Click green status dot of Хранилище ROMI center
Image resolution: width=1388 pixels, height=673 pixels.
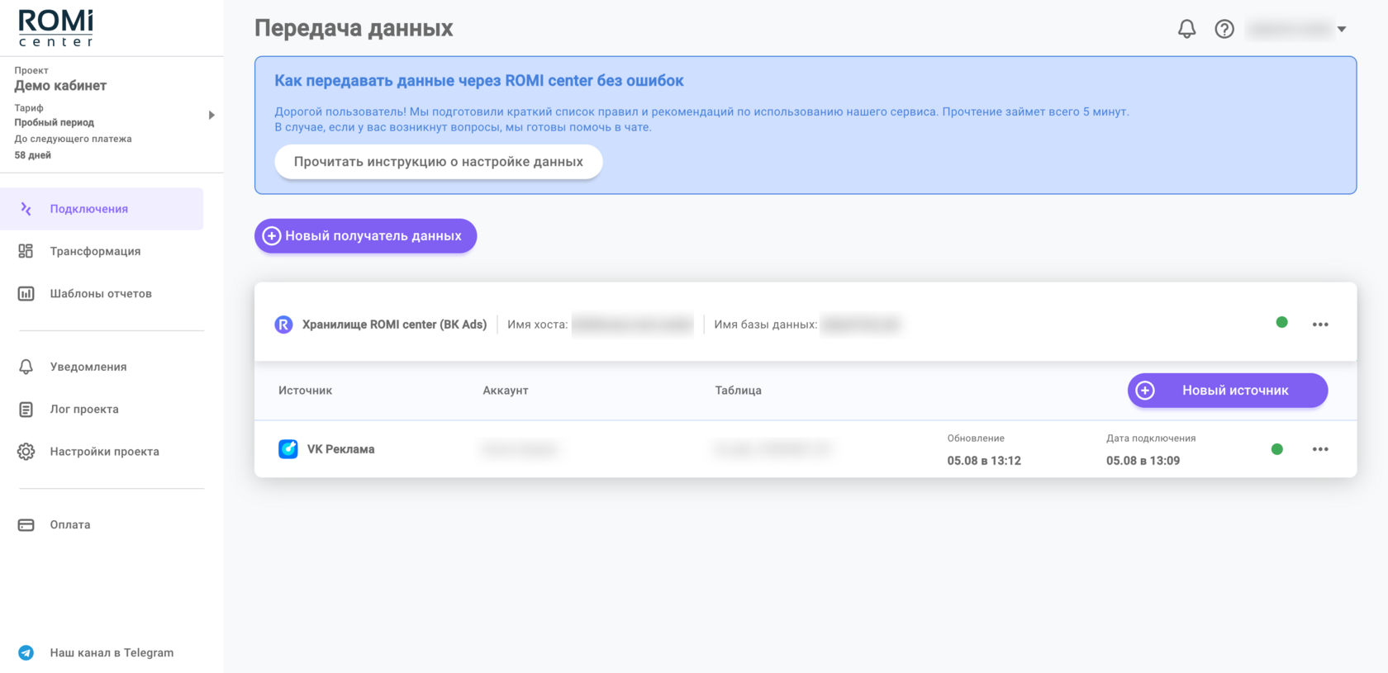click(x=1281, y=322)
